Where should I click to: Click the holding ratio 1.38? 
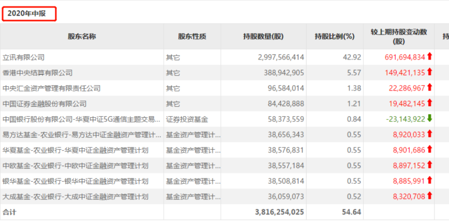[355, 88]
